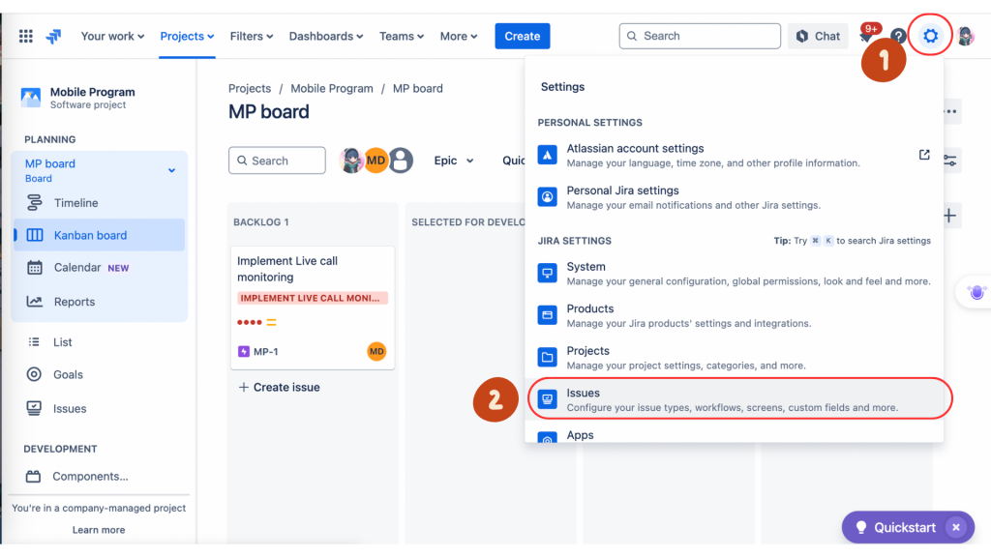
Task: Click the Issues settings icon in menu
Action: pyautogui.click(x=548, y=399)
